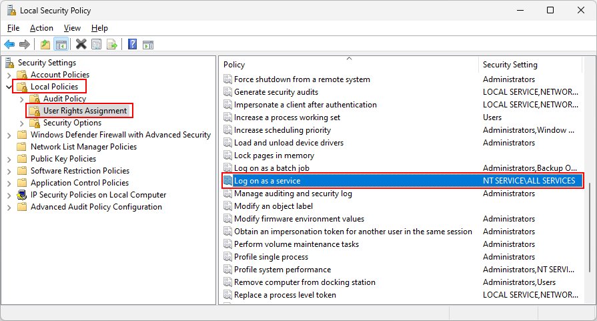Toggle the Show/Hide Action Pane icon
The height and width of the screenshot is (321, 597).
(148, 45)
